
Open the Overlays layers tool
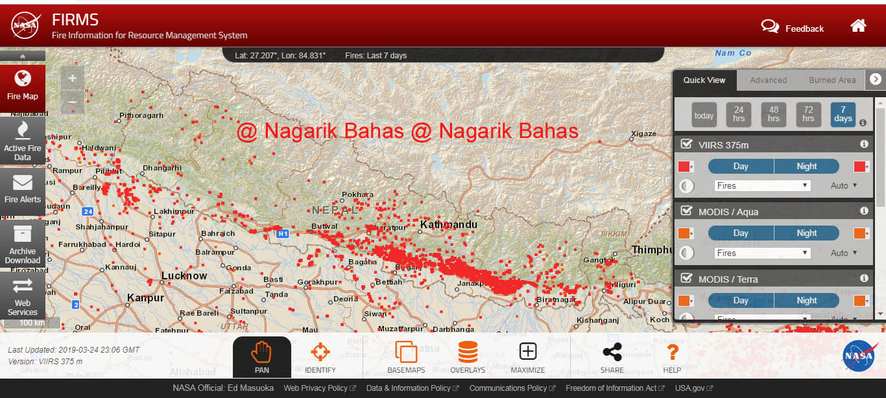point(468,357)
